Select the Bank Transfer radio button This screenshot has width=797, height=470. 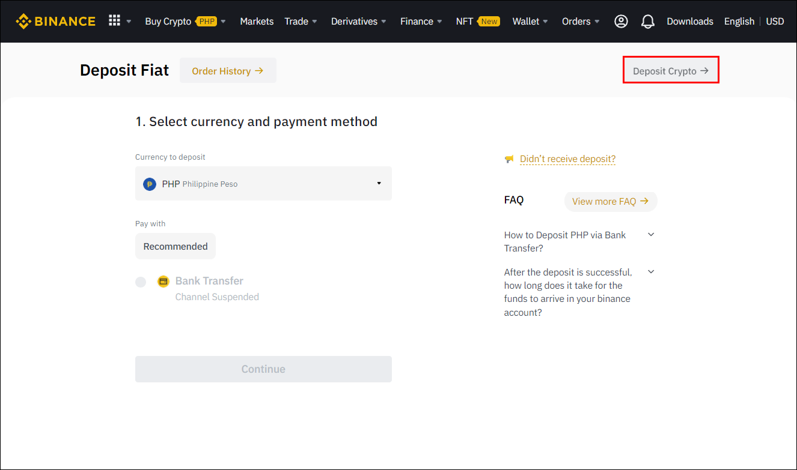point(141,282)
